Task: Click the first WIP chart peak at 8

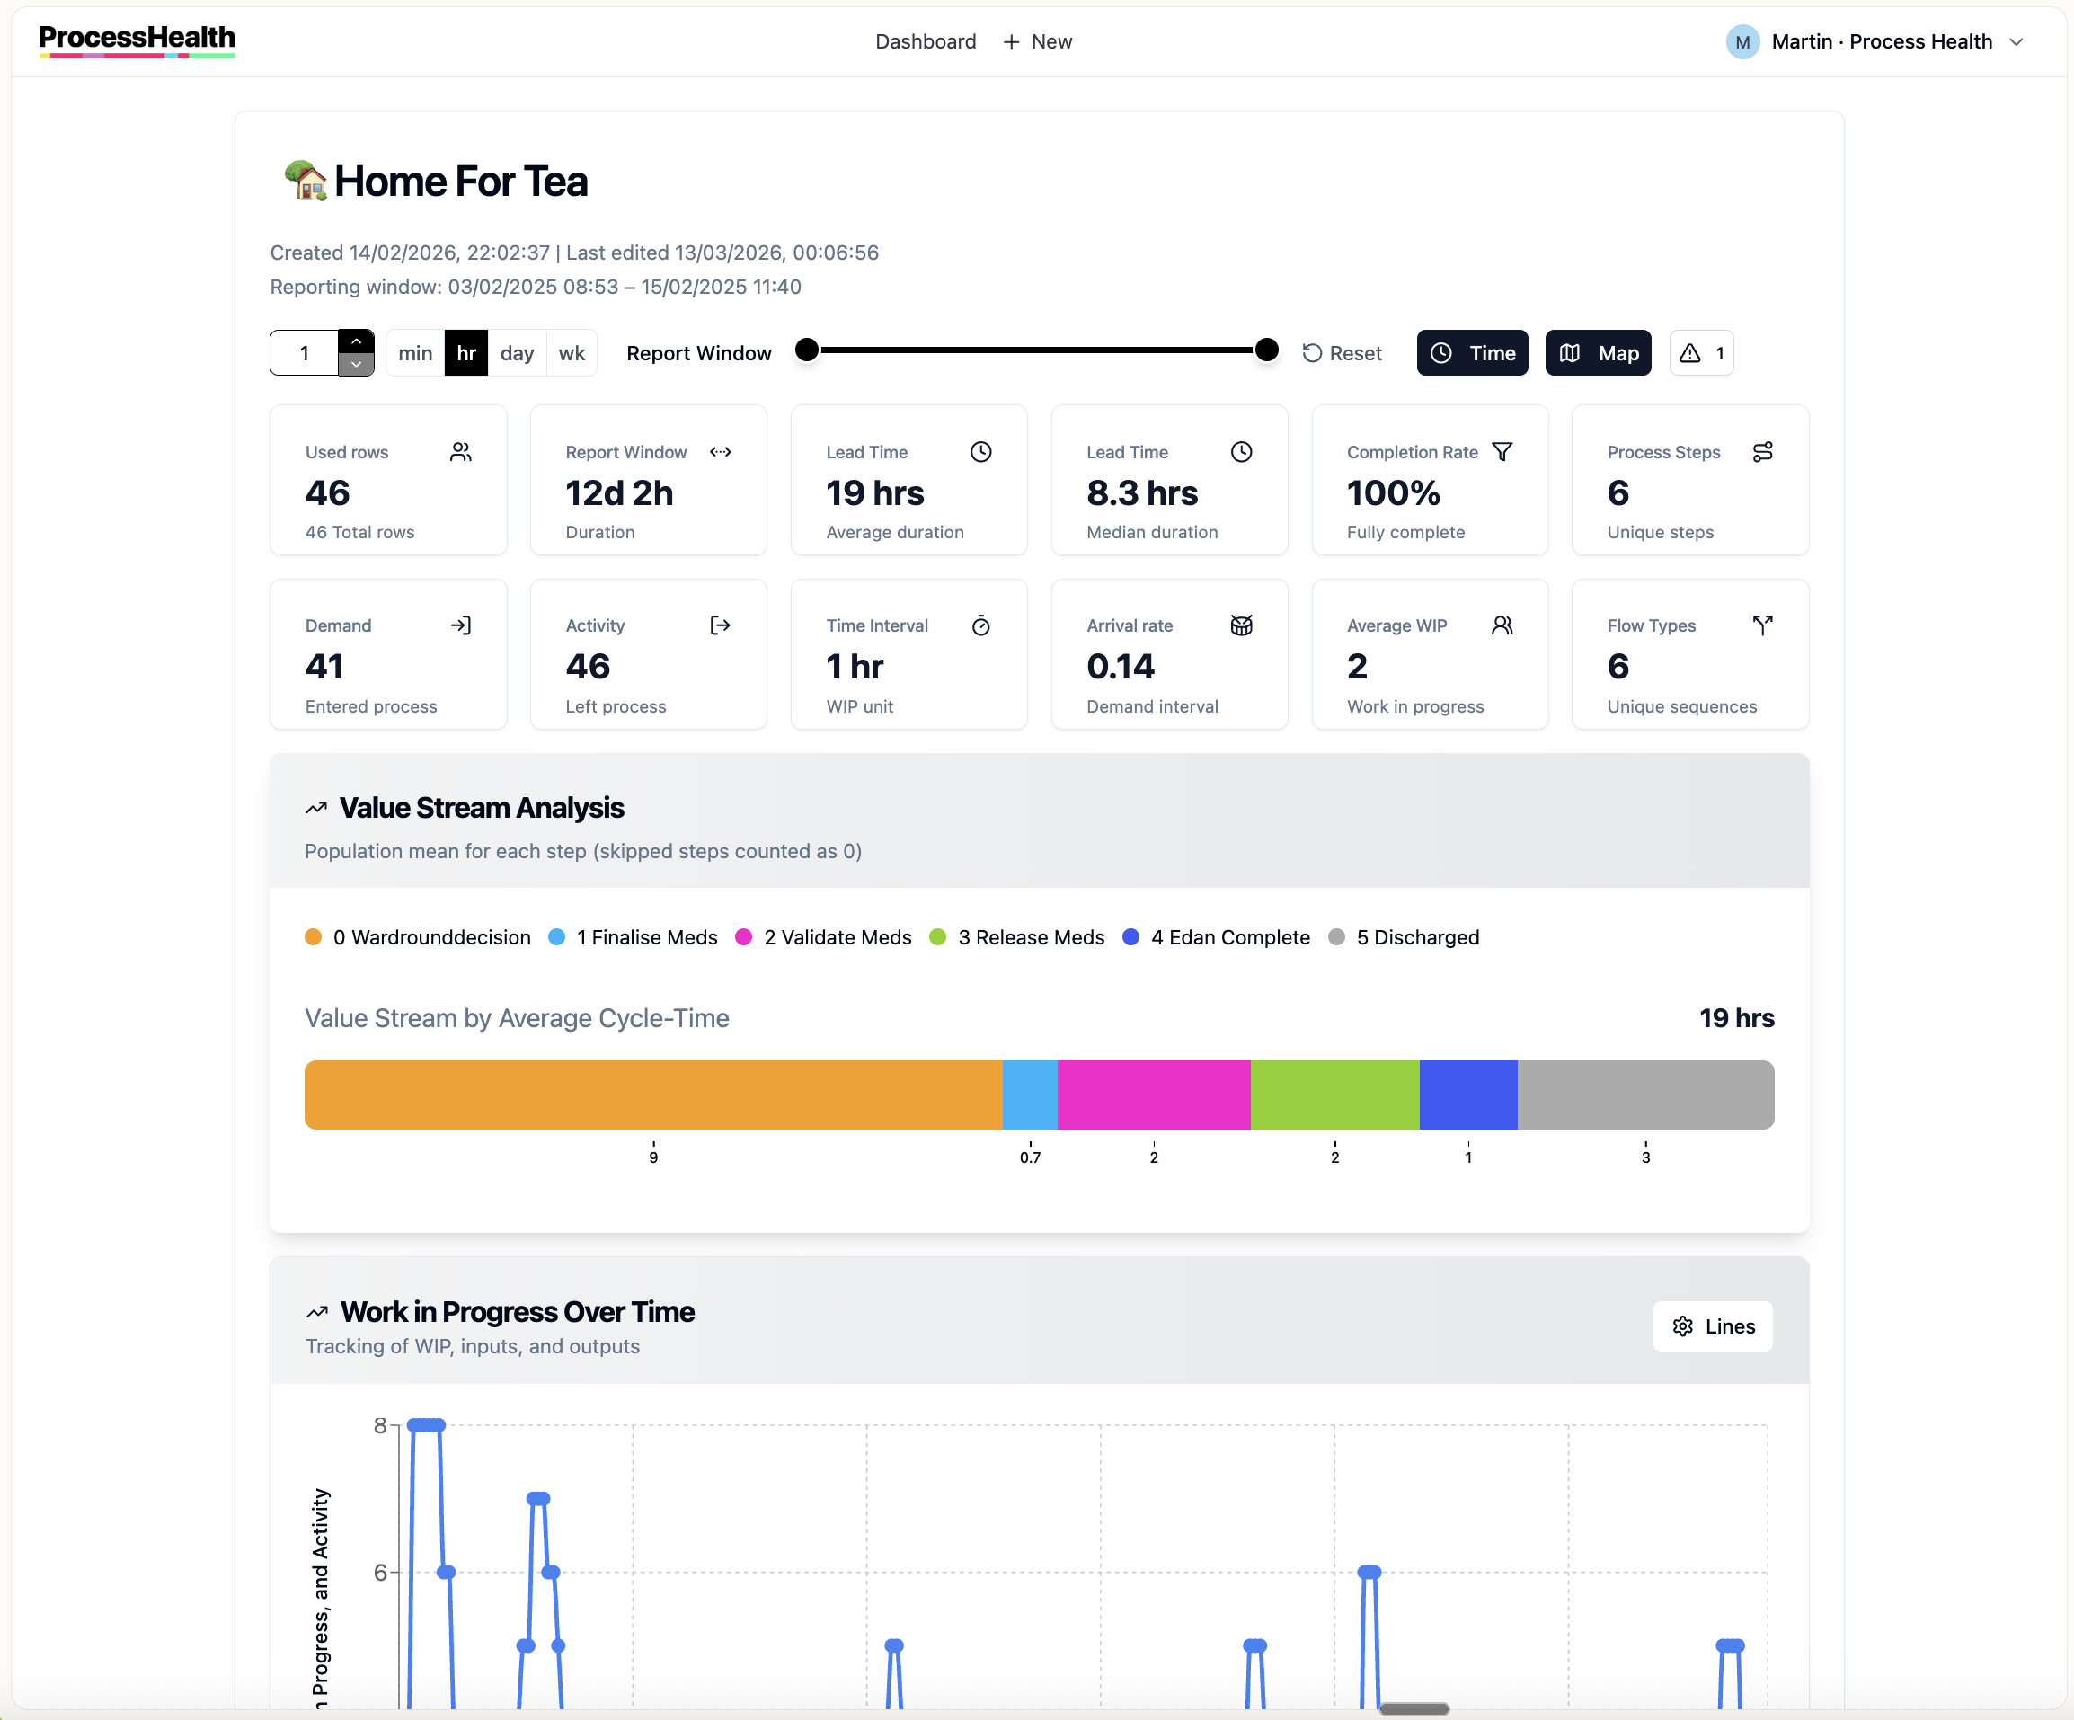Action: coord(427,1424)
